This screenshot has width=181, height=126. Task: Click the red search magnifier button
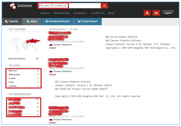(x=105, y=6)
